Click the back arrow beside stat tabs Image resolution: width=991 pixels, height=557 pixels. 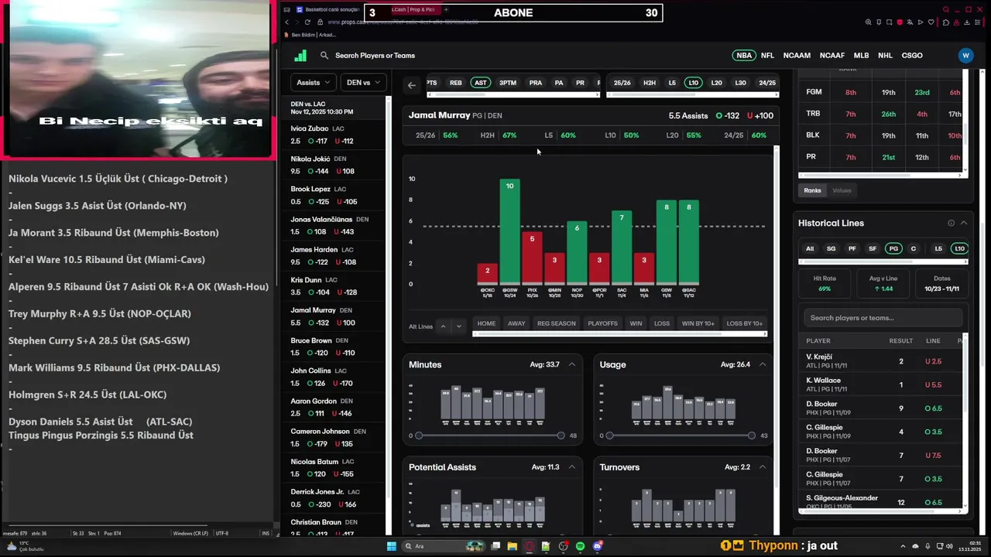click(x=412, y=85)
